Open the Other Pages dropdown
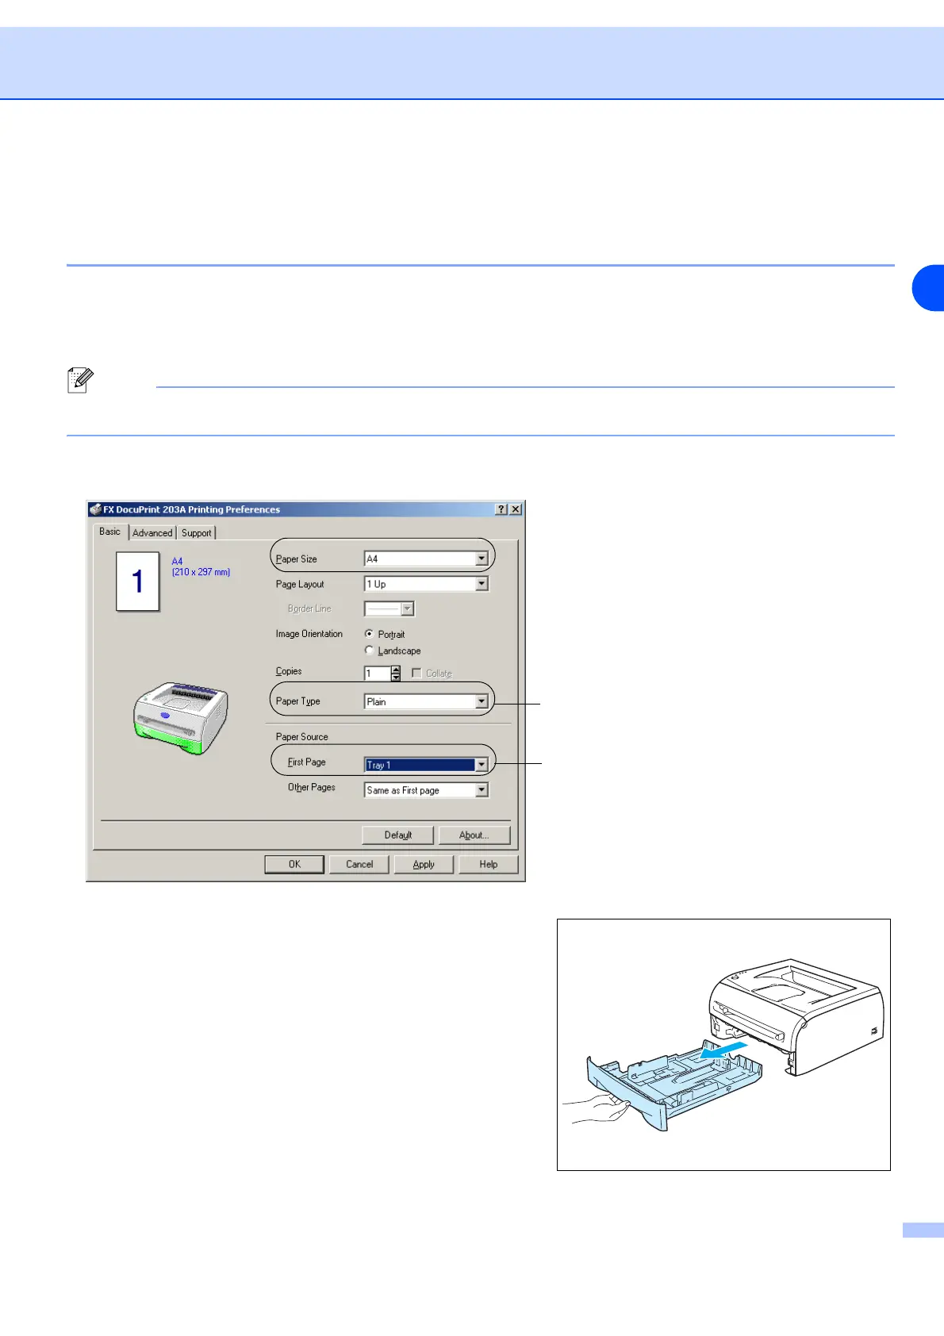Screen dimensions: 944x1336 426,790
